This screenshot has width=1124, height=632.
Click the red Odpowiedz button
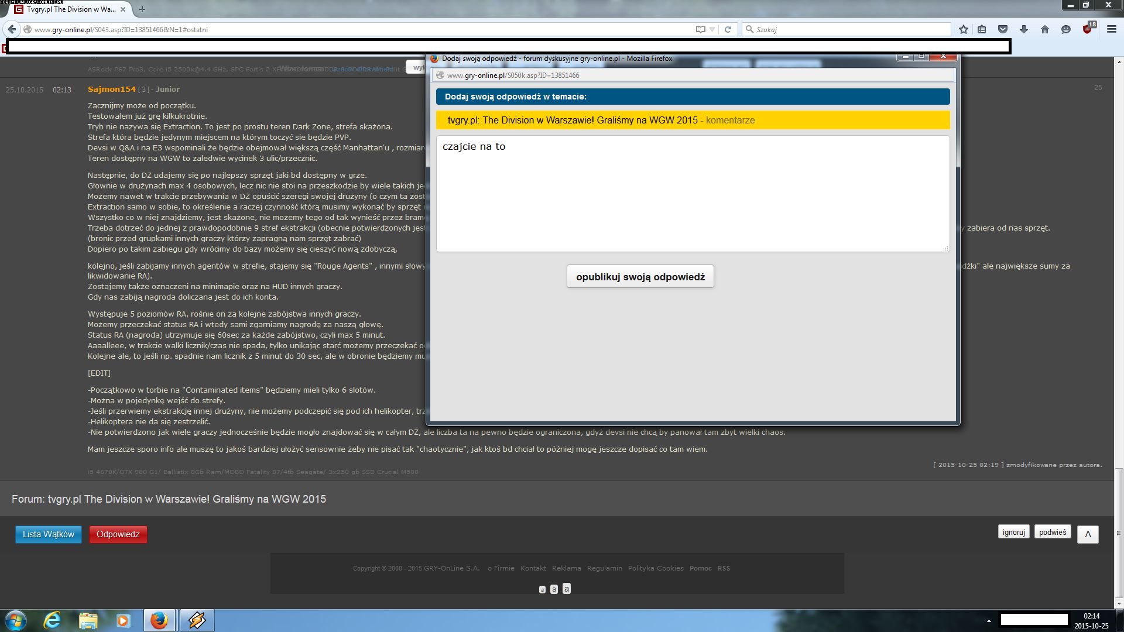118,534
